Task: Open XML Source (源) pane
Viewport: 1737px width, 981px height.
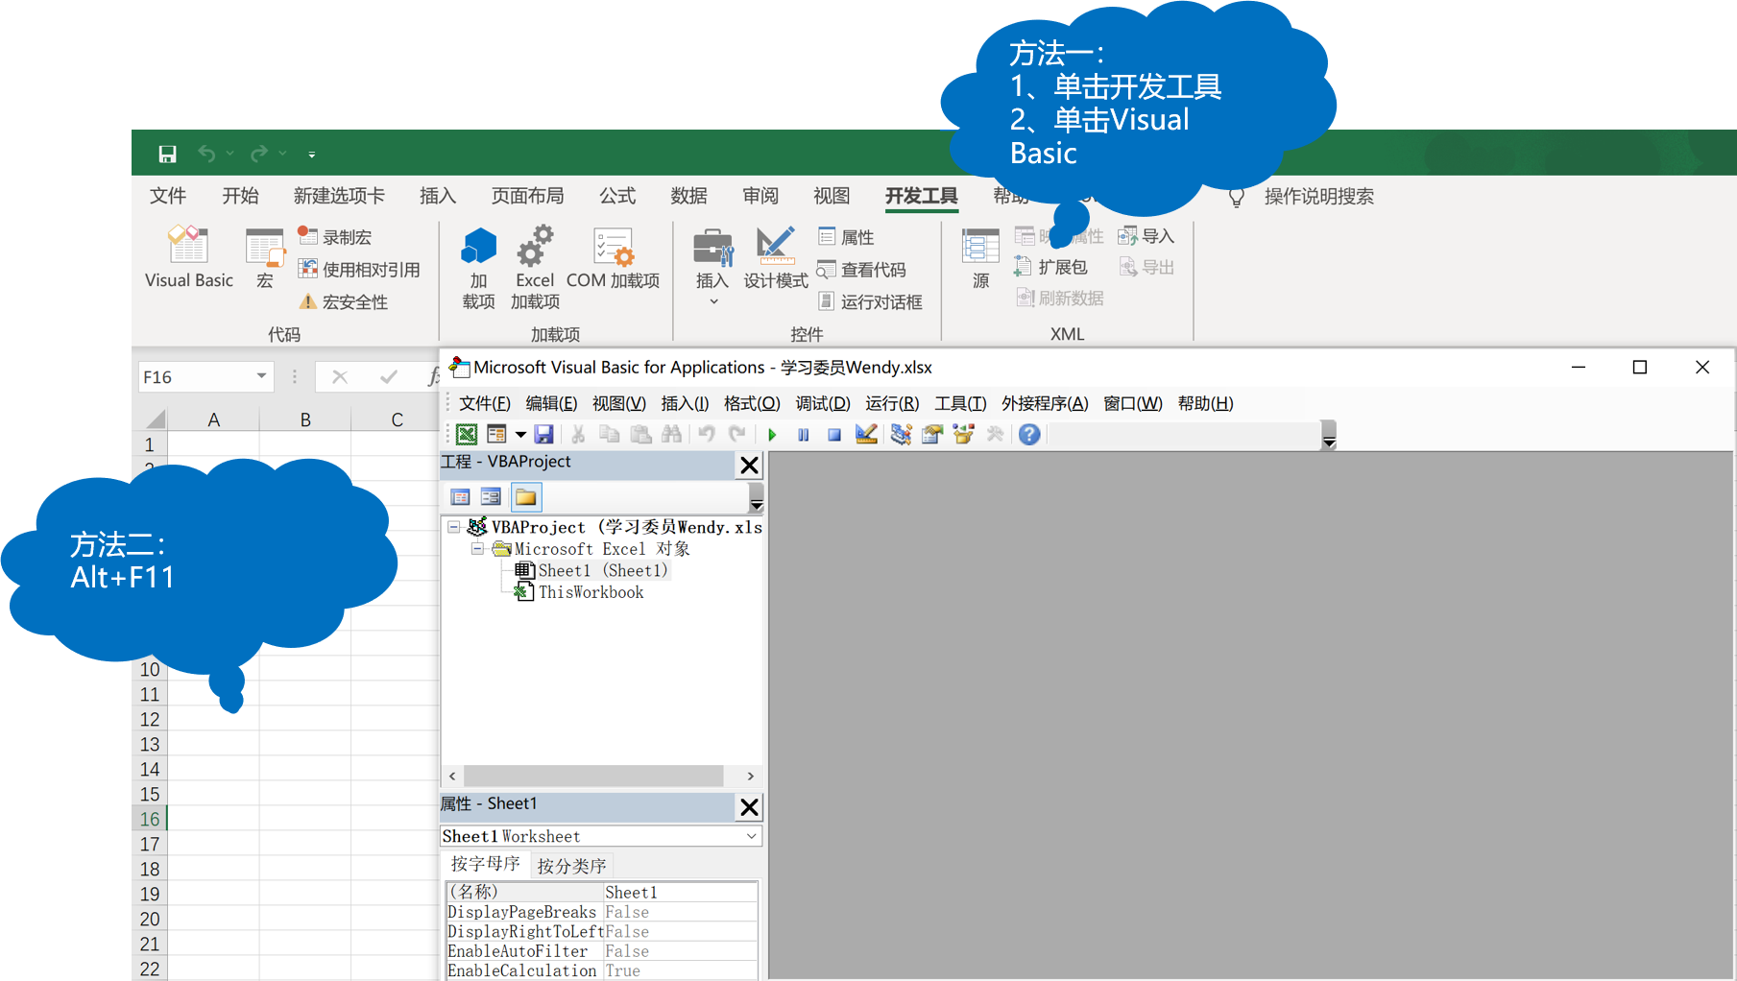Action: (980, 257)
